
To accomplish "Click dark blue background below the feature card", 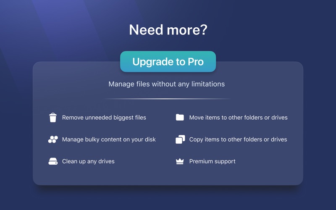I will tap(168, 199).
